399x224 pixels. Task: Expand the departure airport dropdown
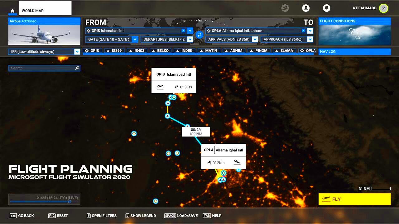[x=190, y=31]
